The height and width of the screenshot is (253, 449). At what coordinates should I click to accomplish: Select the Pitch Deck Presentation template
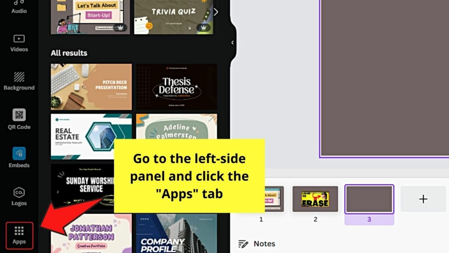click(91, 86)
